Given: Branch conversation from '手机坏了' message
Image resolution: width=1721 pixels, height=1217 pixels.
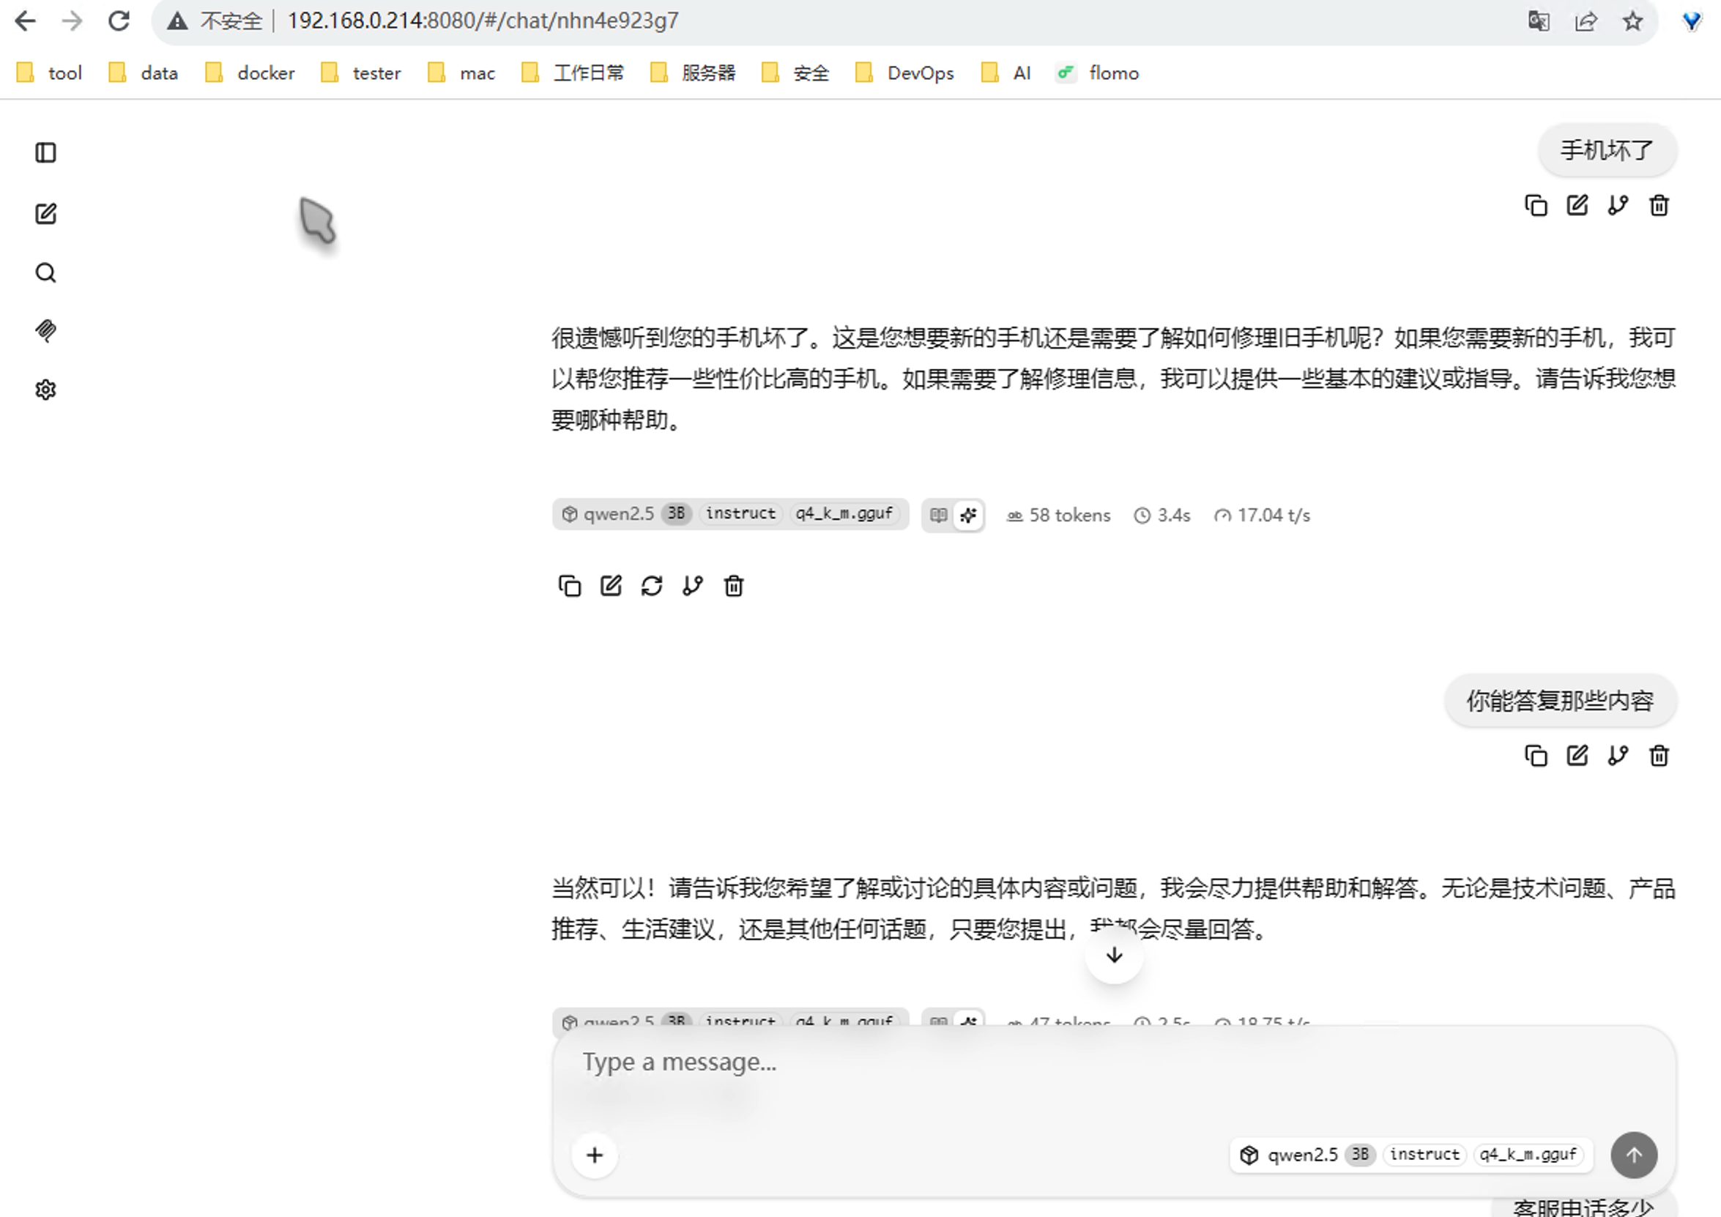Looking at the screenshot, I should point(1618,205).
